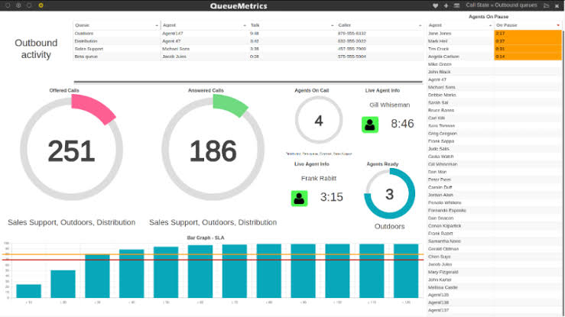
Task: Click the X icon in the top bar
Action: point(557,5)
